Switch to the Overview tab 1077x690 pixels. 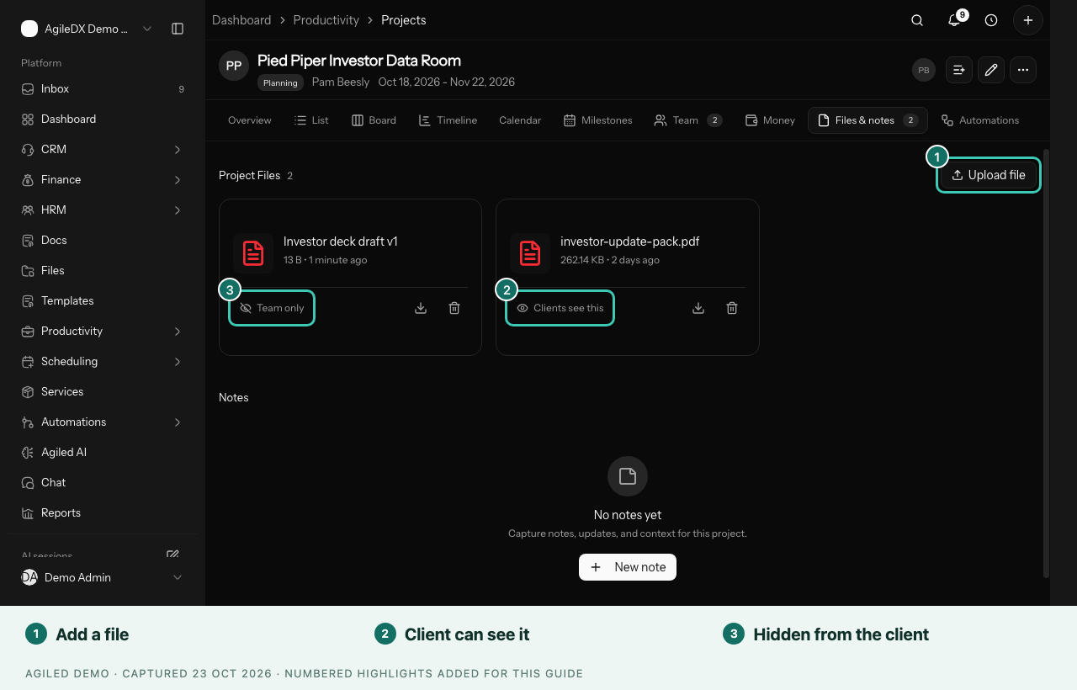click(250, 120)
